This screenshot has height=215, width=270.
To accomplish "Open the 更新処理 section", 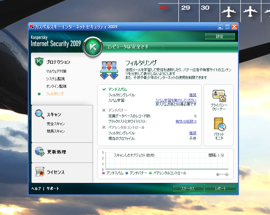I will [57, 152].
